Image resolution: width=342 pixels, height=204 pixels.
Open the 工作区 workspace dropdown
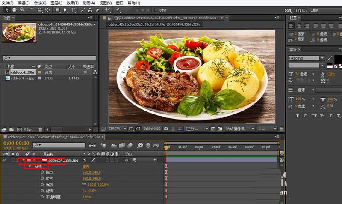coord(326,10)
